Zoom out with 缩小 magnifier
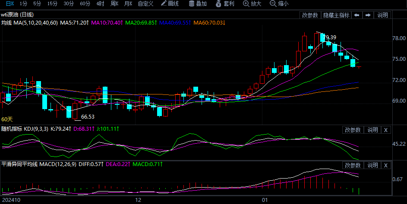The image size is (407, 204). pos(279,3)
